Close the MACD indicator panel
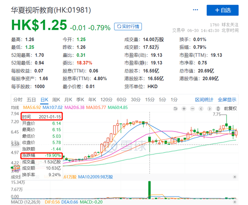Viewport: 248px width, 205px height. click(235, 202)
